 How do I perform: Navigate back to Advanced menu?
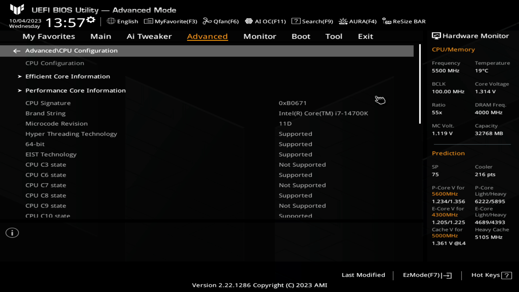click(x=16, y=50)
